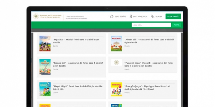This screenshot has width=215, height=107.
Task: Click the AXTAR search button
Action: (x=176, y=25)
